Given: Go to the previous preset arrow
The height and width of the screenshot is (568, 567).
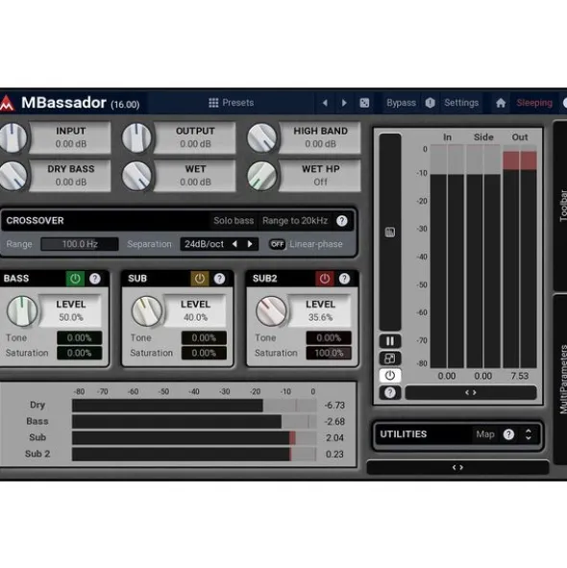Looking at the screenshot, I should 325,103.
